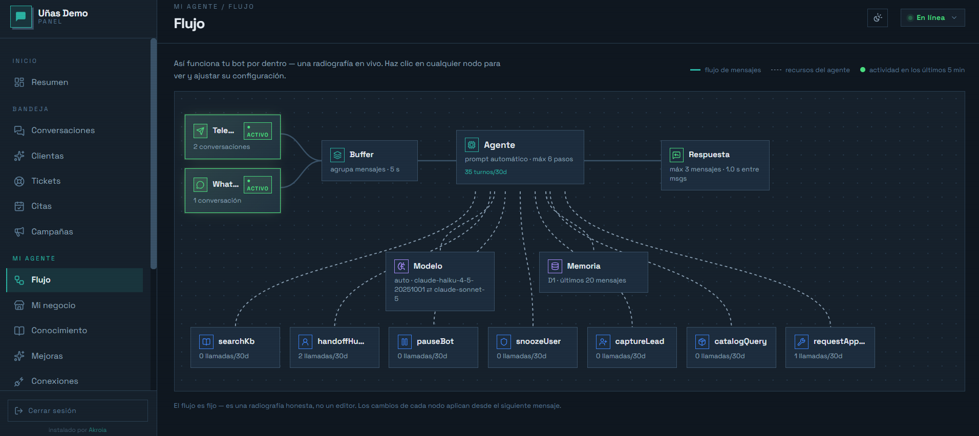
Task: Click the sidebar vertical scrollbar
Action: (153, 154)
